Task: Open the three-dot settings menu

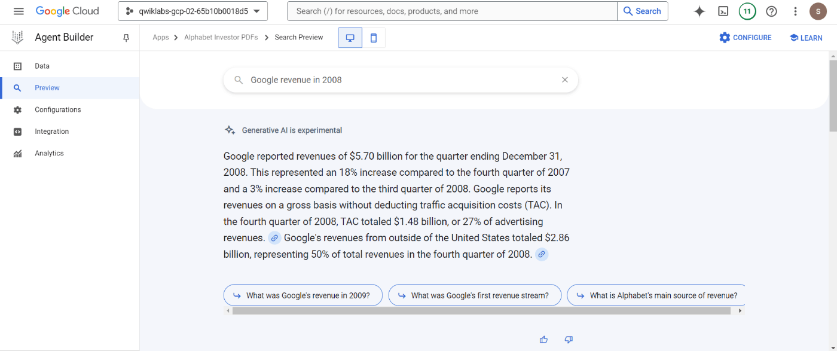Action: (795, 11)
